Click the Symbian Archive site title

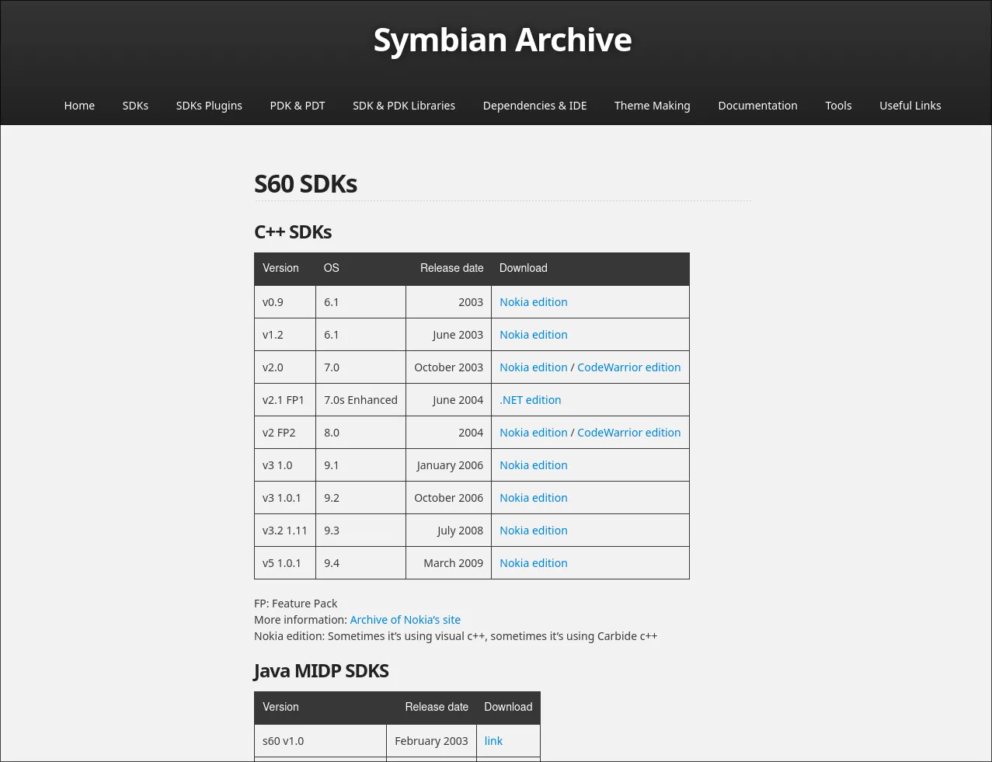click(x=502, y=40)
